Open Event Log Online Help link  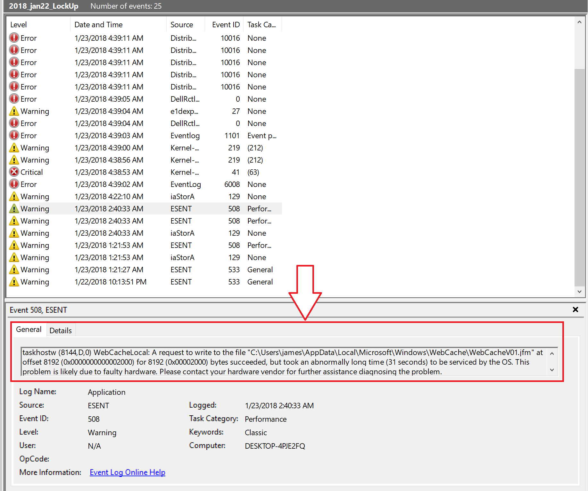[128, 472]
